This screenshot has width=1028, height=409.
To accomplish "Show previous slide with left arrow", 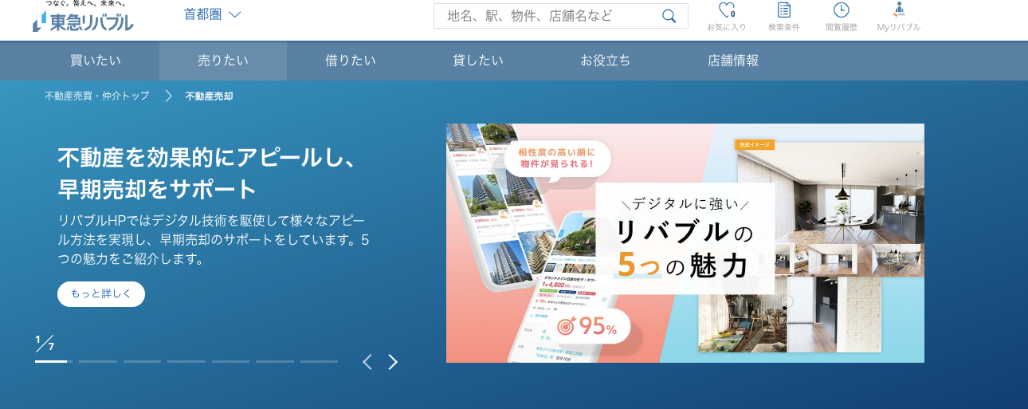I will [x=367, y=362].
